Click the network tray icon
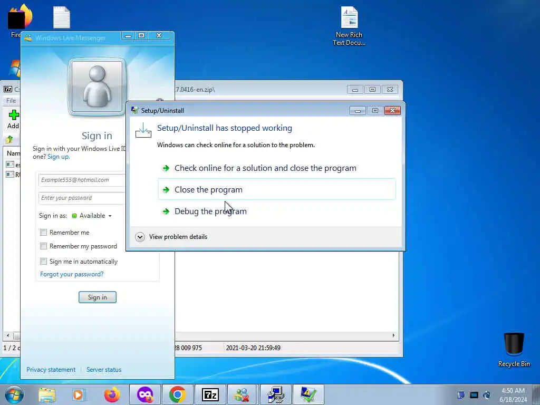This screenshot has width=540, height=405. point(474,394)
